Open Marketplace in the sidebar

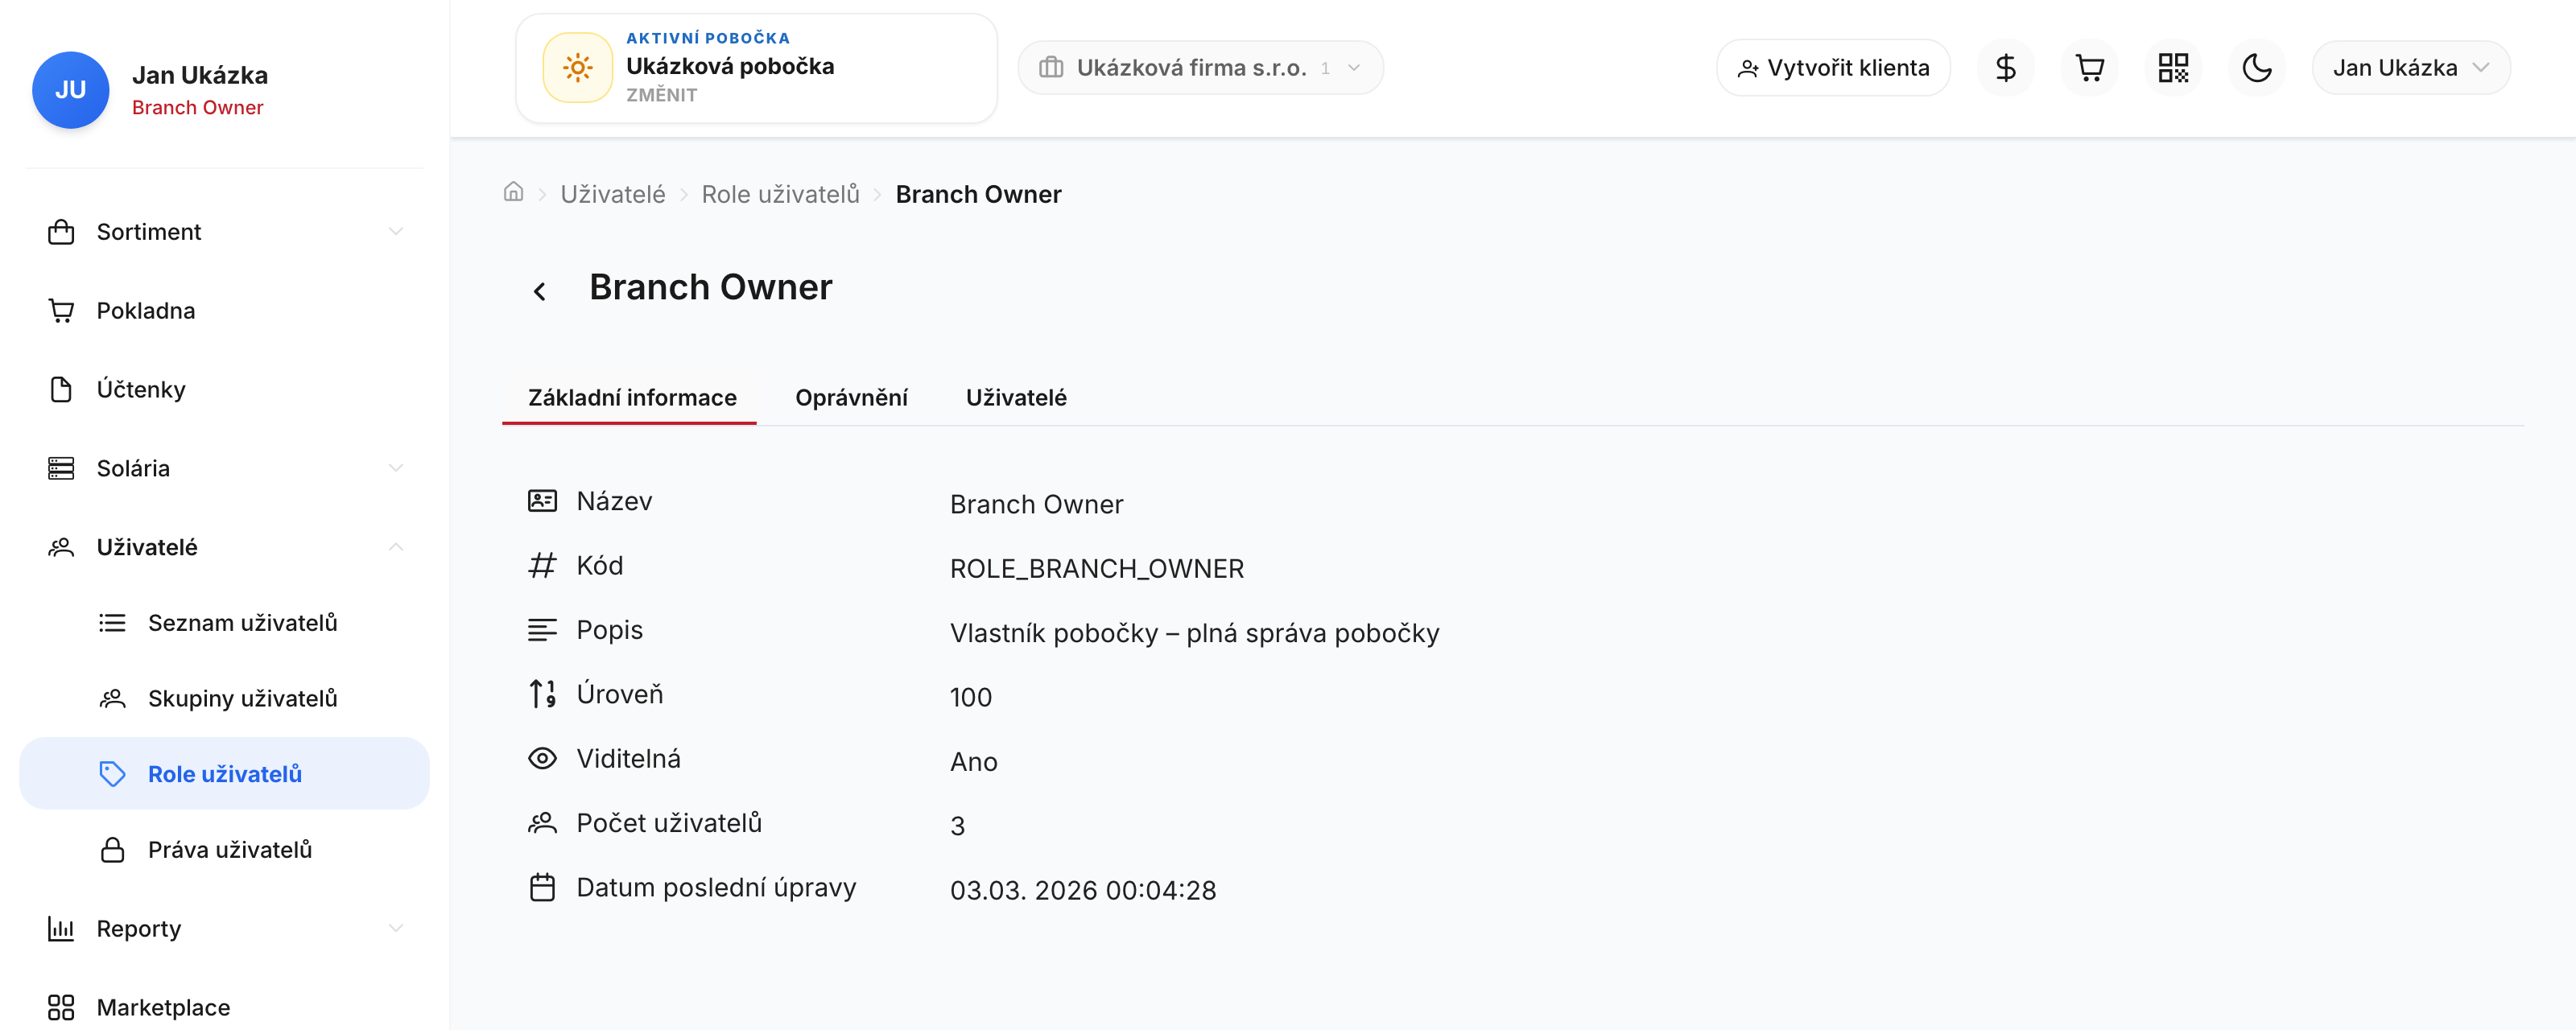pos(225,1007)
